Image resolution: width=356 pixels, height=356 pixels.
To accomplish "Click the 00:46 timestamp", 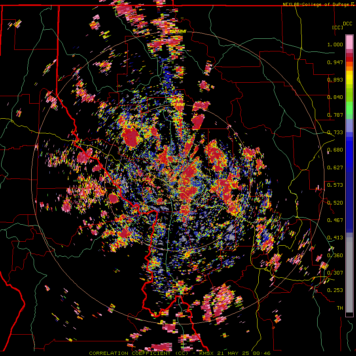I will [262, 353].
